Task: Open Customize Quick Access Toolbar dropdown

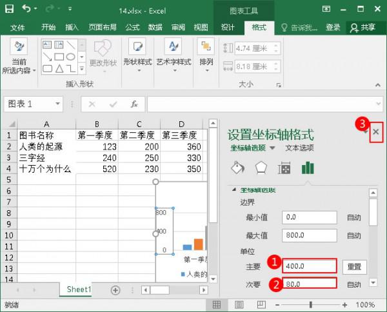Action: tap(70, 9)
